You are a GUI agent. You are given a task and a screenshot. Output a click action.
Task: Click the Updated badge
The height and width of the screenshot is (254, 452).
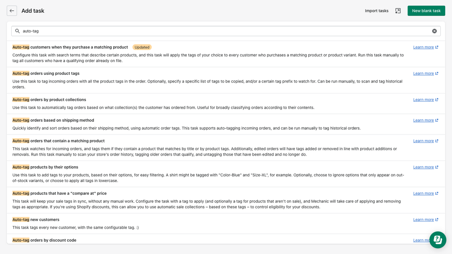(142, 47)
